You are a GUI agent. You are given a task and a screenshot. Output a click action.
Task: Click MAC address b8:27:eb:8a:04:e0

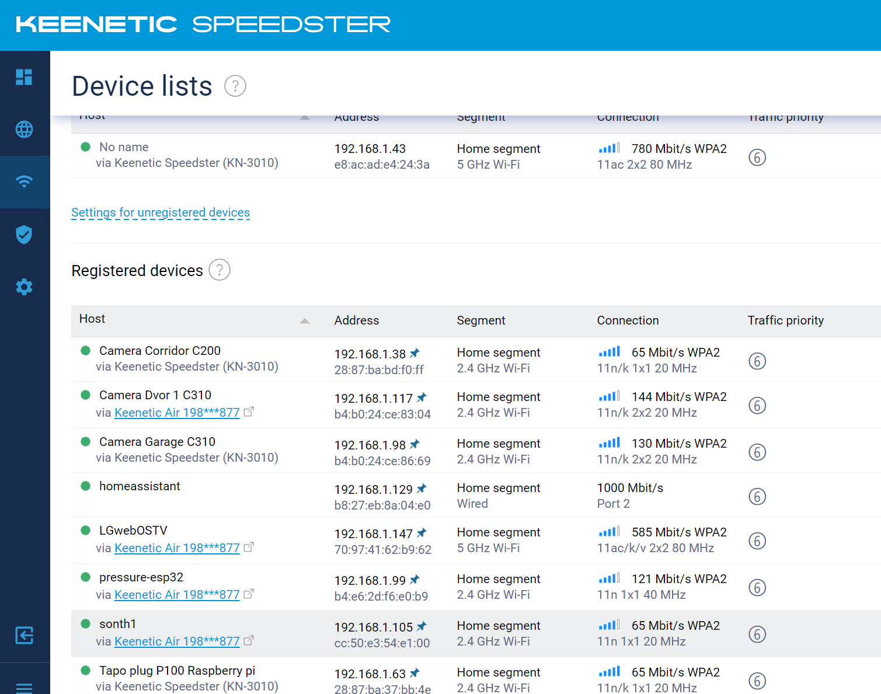(x=382, y=505)
